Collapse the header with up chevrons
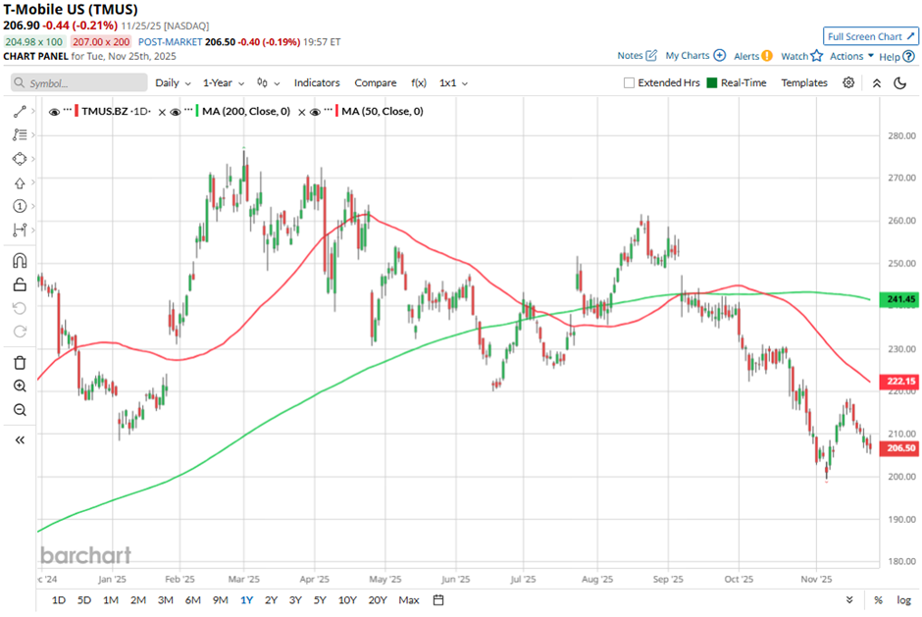 point(877,83)
